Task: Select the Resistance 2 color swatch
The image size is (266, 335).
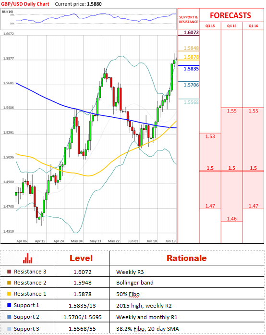Action: coord(9,283)
